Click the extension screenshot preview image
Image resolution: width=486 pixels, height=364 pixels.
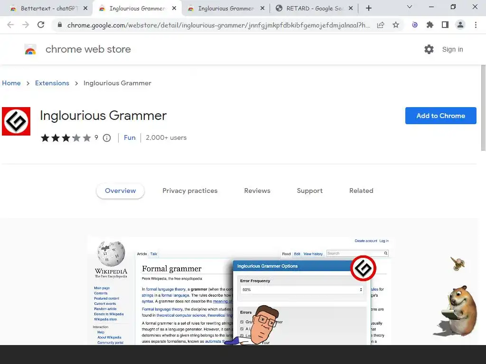coord(239,291)
